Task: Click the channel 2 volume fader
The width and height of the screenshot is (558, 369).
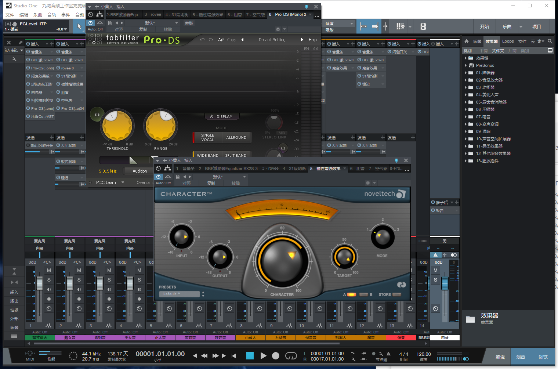Action: (x=70, y=283)
